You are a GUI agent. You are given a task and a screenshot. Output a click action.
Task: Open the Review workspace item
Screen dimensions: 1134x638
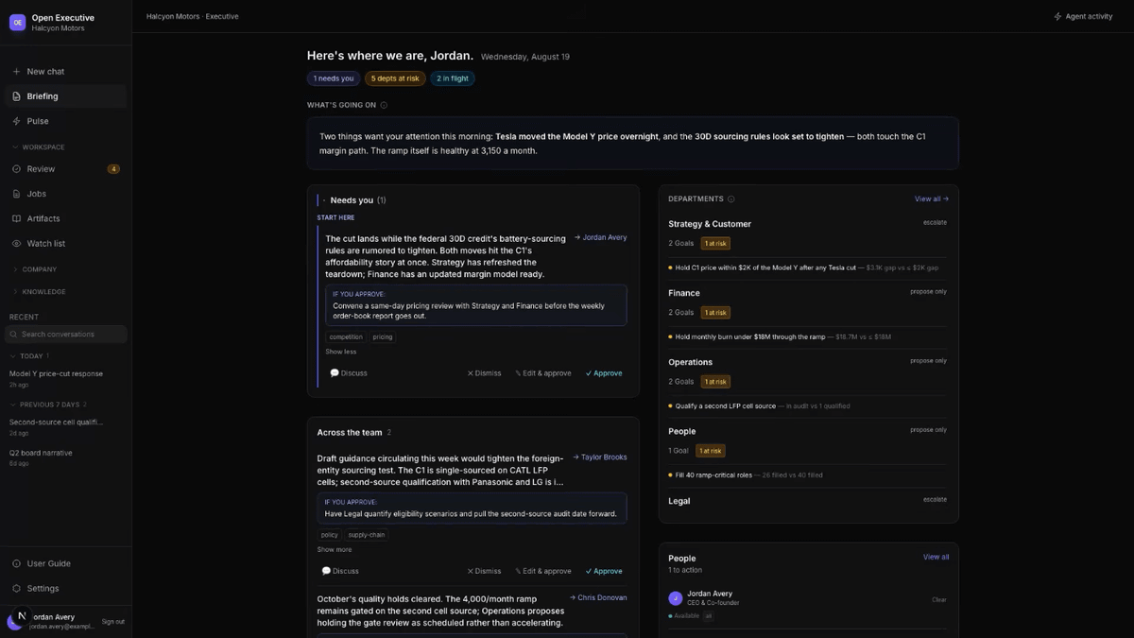click(x=65, y=169)
